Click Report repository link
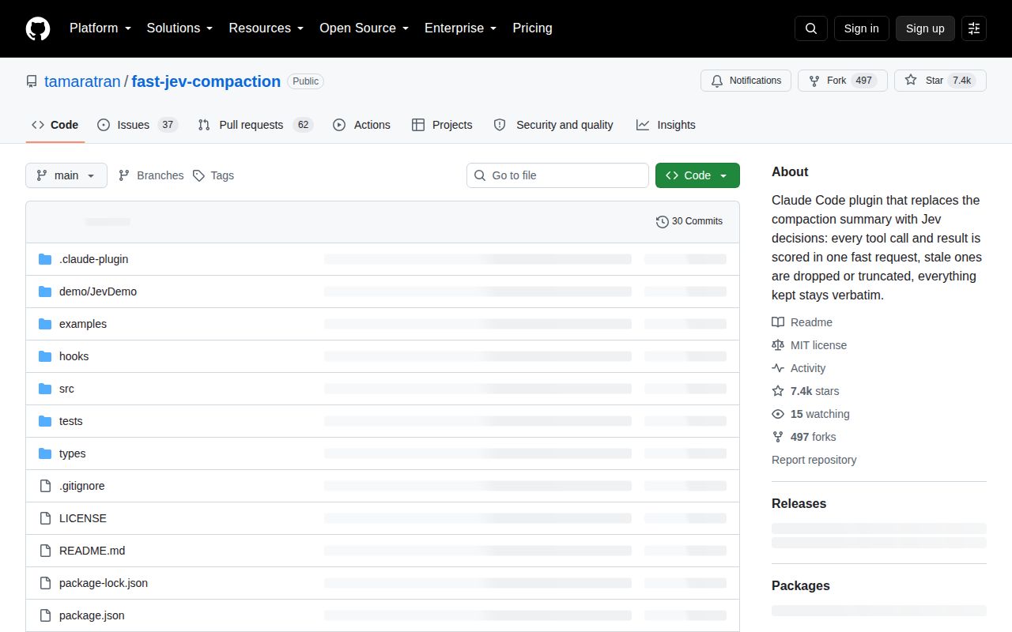 tap(814, 460)
